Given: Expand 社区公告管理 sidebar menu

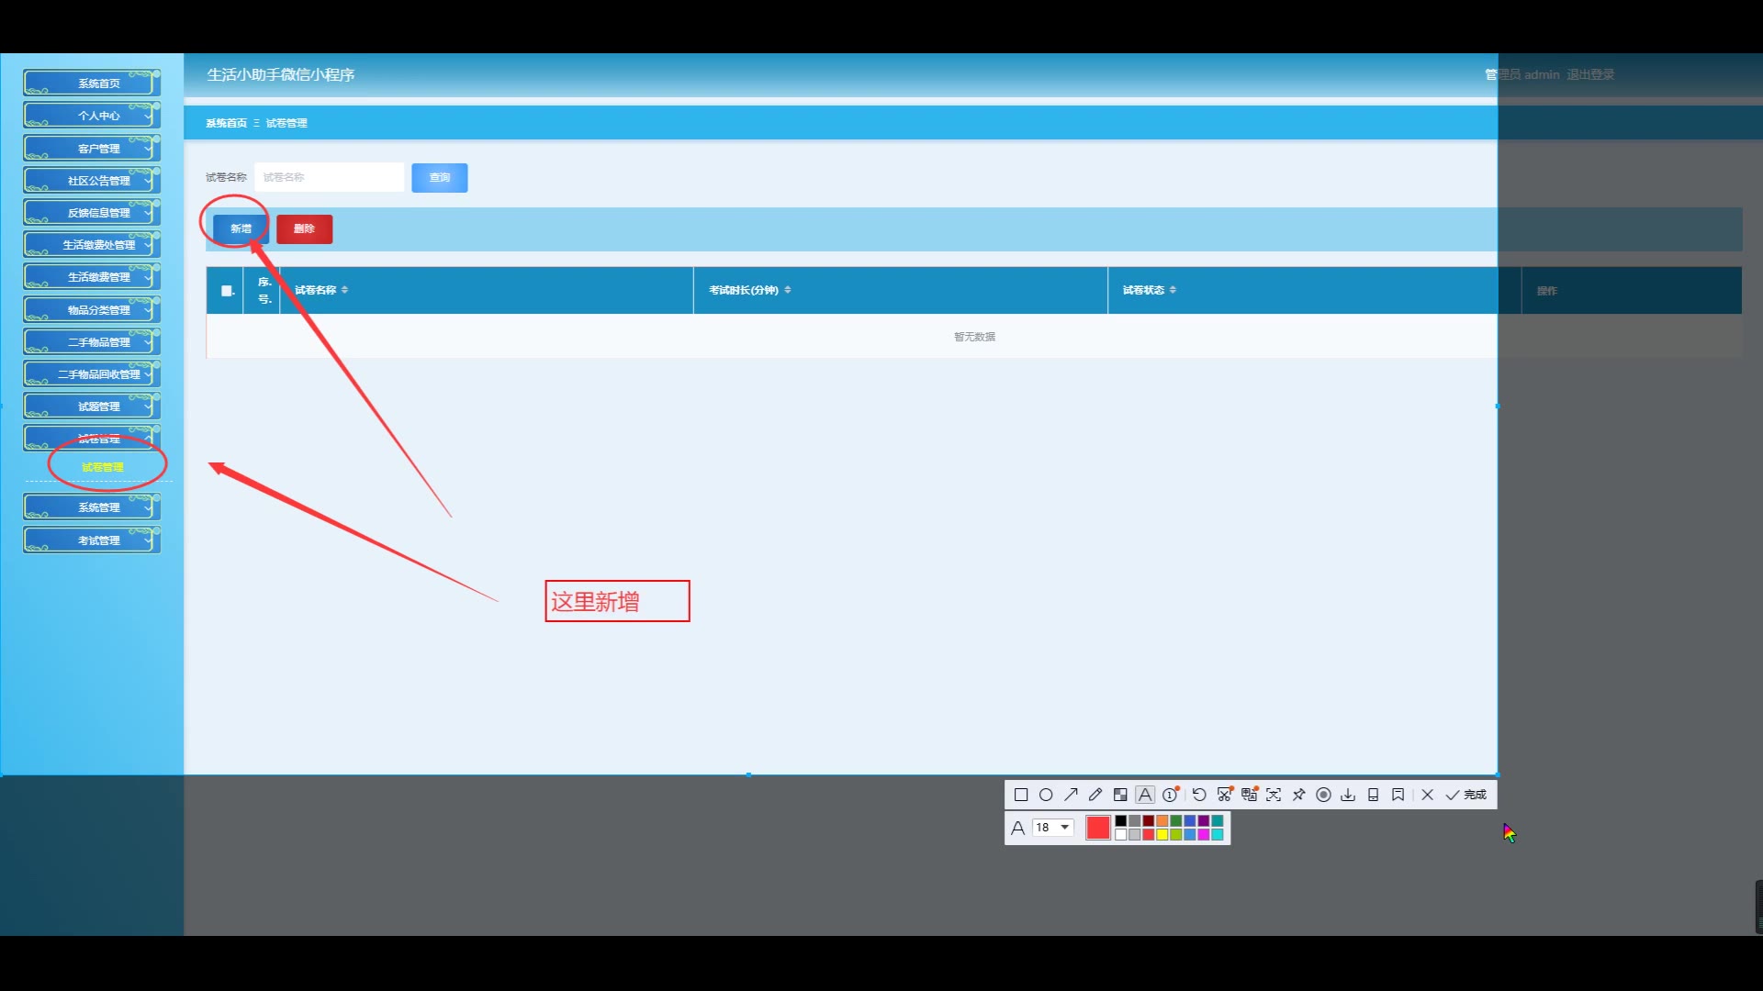Looking at the screenshot, I should coord(92,181).
